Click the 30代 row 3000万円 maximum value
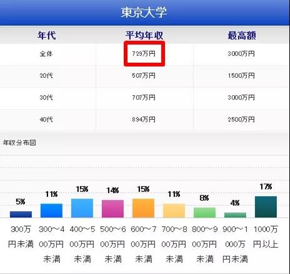This screenshot has width=290, height=274. [x=241, y=97]
